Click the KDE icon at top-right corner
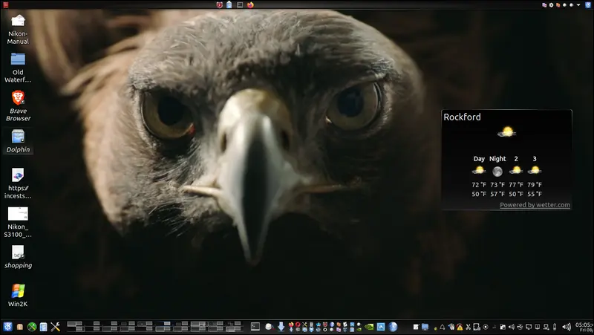The image size is (594, 335). [x=588, y=5]
